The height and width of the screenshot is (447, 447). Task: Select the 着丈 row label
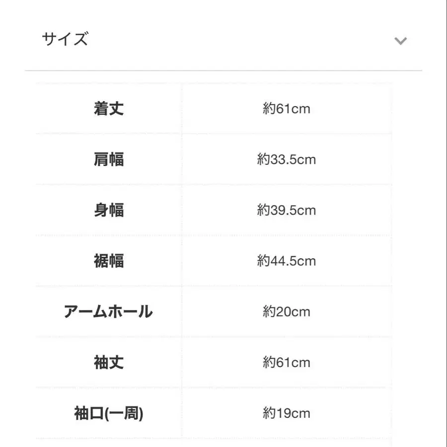(109, 109)
